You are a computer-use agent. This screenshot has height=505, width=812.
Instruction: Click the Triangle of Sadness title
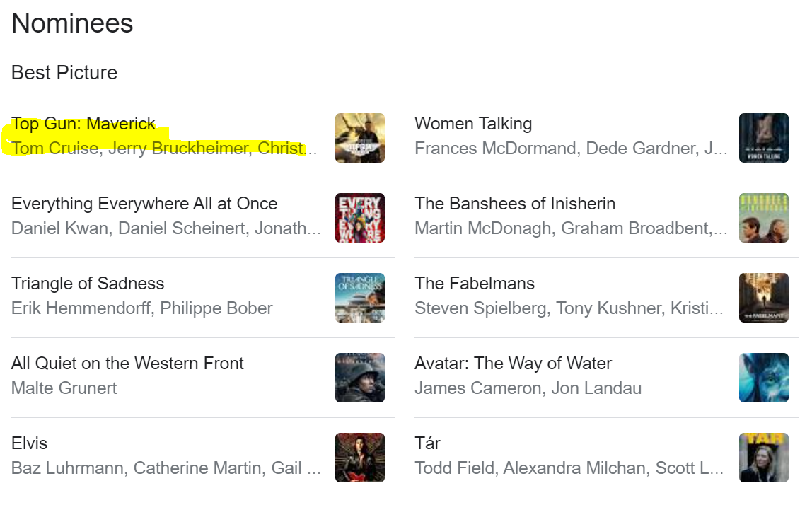point(88,284)
